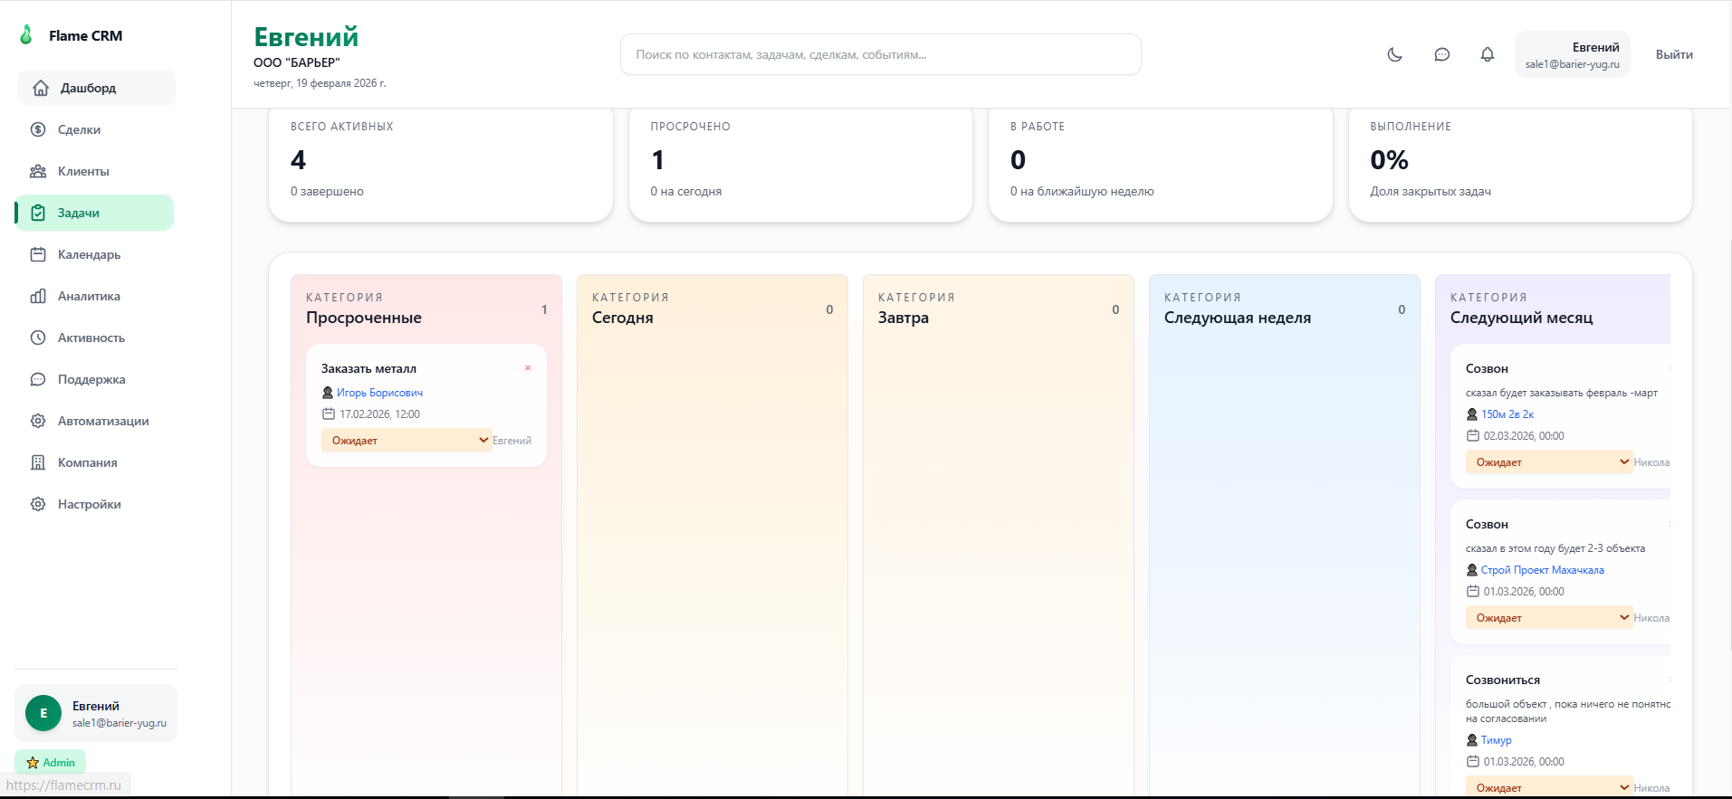
Task: Click the Flame CRM logo icon
Action: (x=26, y=35)
